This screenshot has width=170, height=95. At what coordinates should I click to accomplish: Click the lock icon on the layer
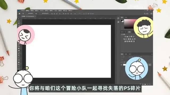coord(150,65)
